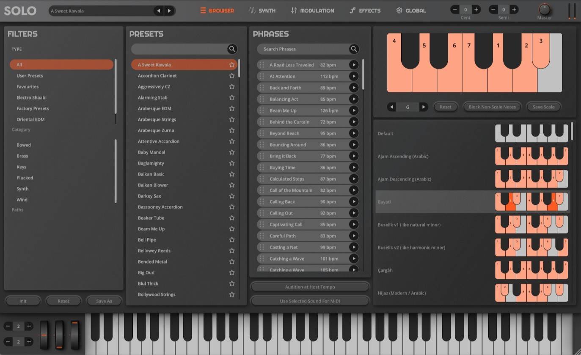581x355 pixels.
Task: Click "Save As" in the Filters panel
Action: click(104, 300)
